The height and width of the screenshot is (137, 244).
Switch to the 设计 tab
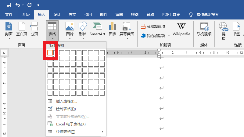click(57, 15)
